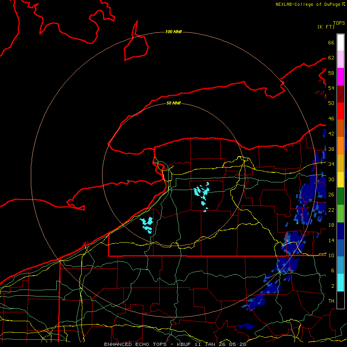Click the legend value "14"

click(331, 240)
